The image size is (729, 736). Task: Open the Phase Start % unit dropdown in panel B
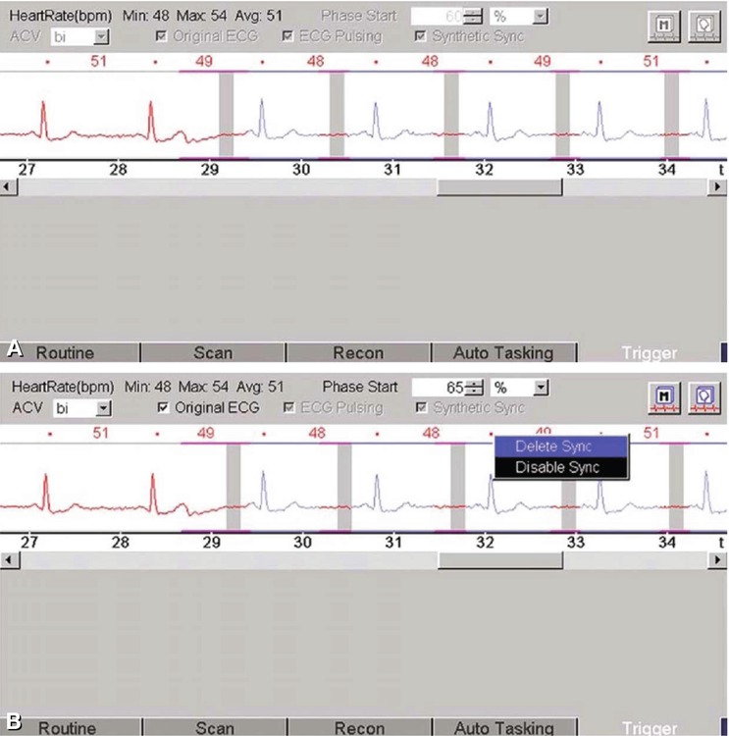point(541,388)
